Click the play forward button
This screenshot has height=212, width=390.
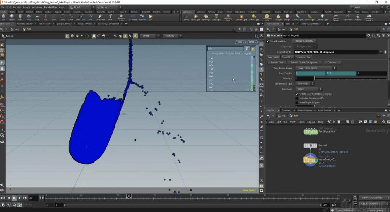coord(20,198)
